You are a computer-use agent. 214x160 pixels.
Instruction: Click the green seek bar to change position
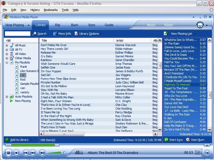(x=33, y=145)
